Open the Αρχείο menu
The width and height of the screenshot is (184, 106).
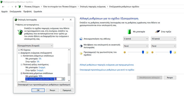5,11
